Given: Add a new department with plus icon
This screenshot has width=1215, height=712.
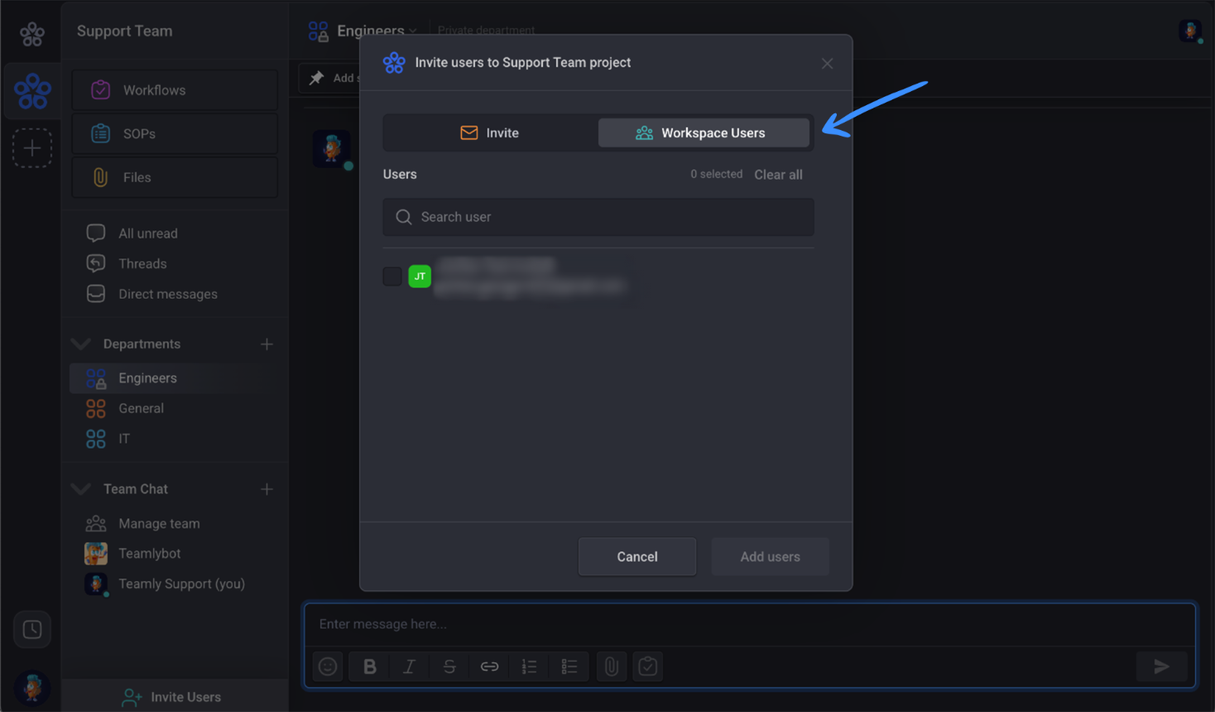Looking at the screenshot, I should (267, 344).
